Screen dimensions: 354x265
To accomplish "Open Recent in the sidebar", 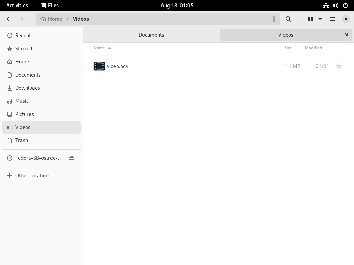I will [41, 36].
